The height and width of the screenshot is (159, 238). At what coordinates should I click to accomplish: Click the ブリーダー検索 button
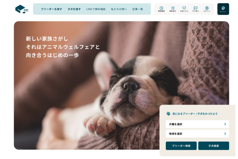pyautogui.click(x=181, y=146)
